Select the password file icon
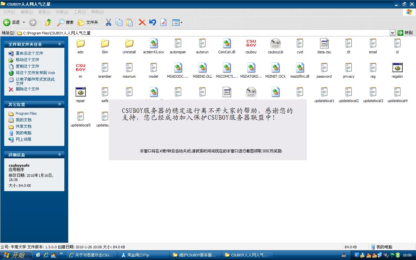The width and height of the screenshot is (416, 260). pos(324,68)
